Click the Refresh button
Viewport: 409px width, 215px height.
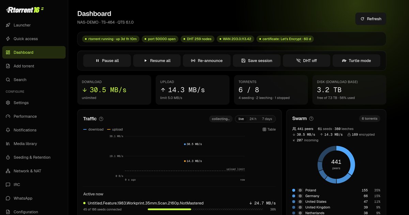pos(371,19)
